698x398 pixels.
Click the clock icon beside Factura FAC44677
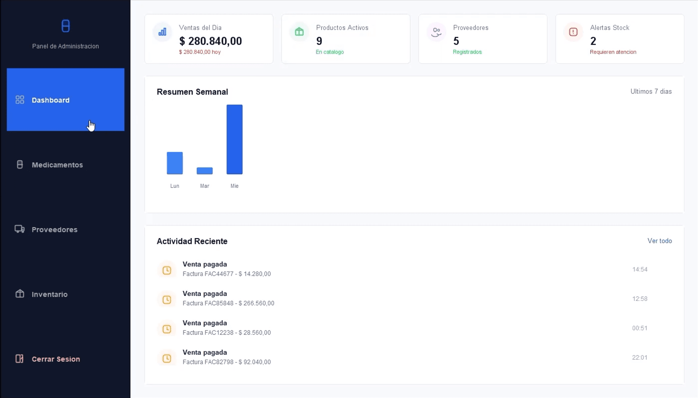pyautogui.click(x=167, y=270)
